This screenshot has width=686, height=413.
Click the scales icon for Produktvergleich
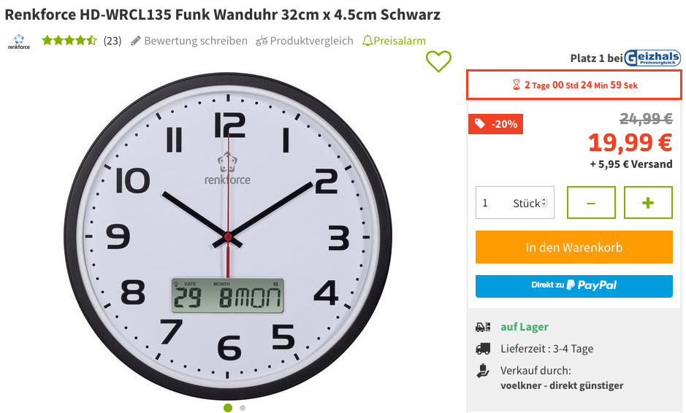pos(262,41)
